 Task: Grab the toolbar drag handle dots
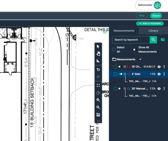coord(98,121)
